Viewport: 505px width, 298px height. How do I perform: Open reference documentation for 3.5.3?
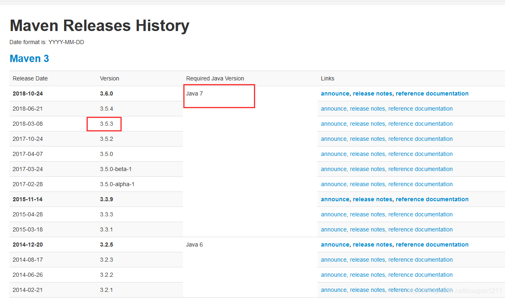pos(420,124)
